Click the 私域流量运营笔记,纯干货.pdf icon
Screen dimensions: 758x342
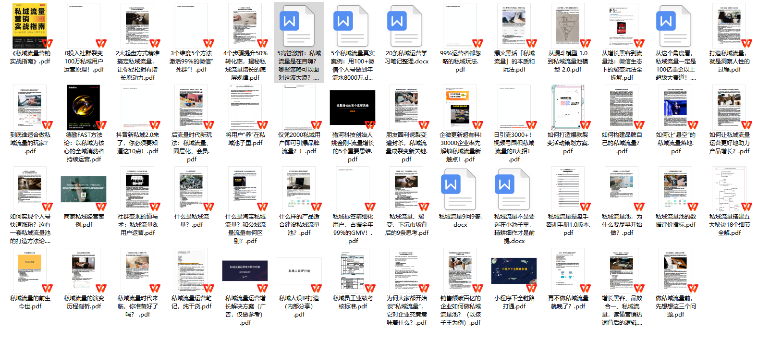click(x=191, y=270)
